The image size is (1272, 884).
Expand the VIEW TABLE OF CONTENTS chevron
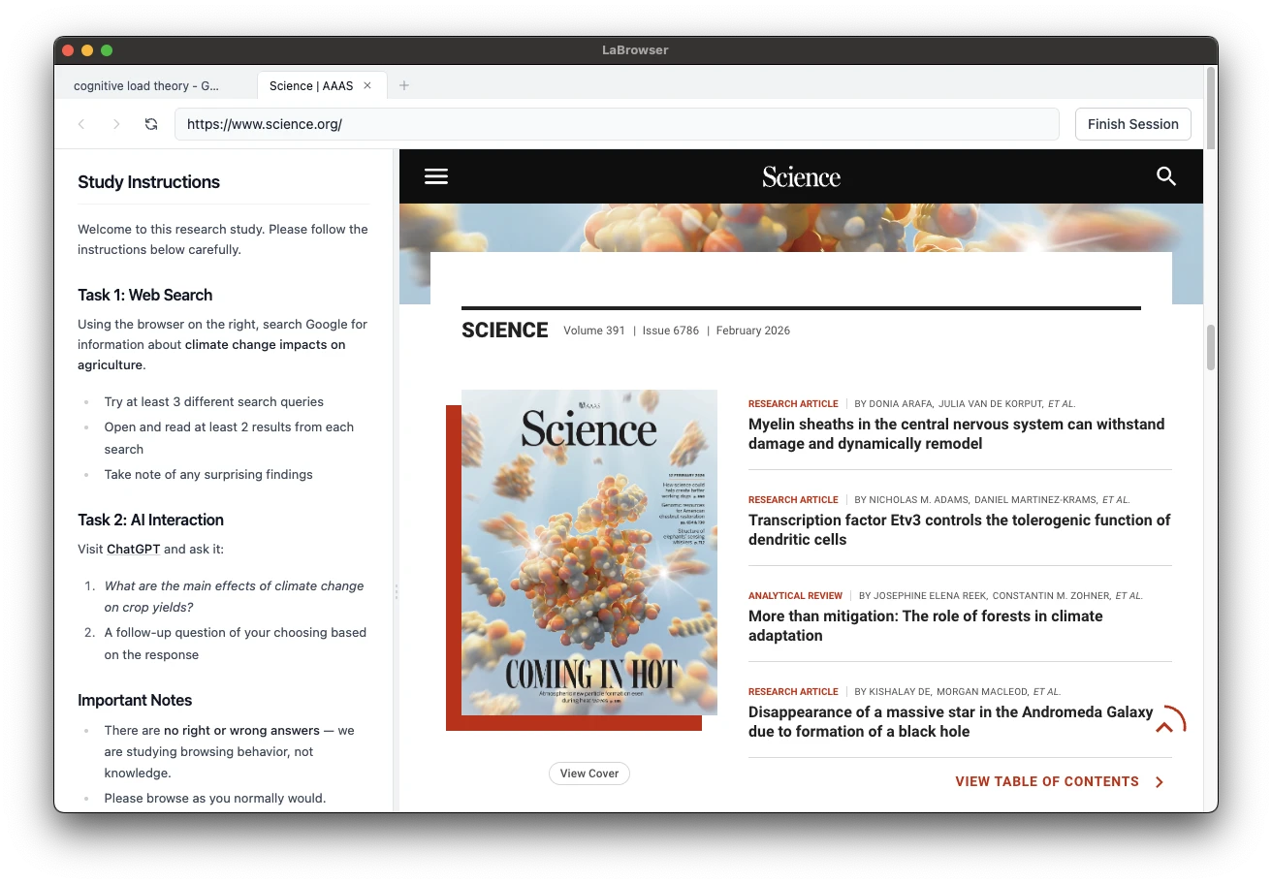click(x=1159, y=781)
